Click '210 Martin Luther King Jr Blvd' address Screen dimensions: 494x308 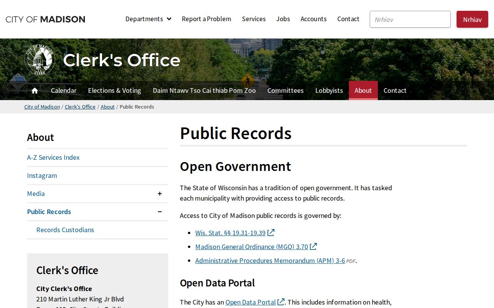[x=80, y=299]
